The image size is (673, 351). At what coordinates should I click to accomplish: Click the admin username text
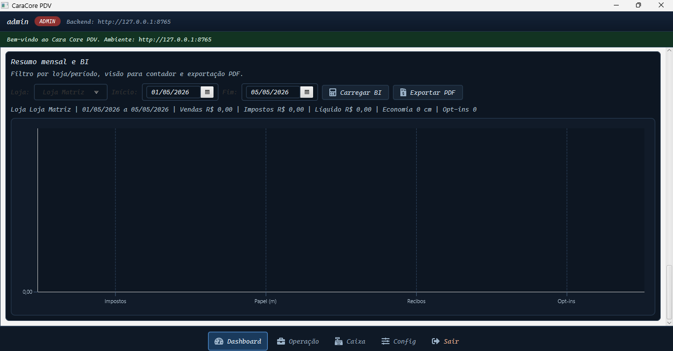18,22
